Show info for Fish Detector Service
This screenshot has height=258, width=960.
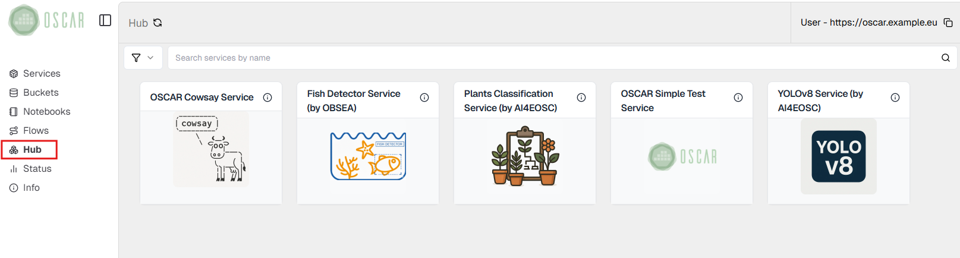424,97
